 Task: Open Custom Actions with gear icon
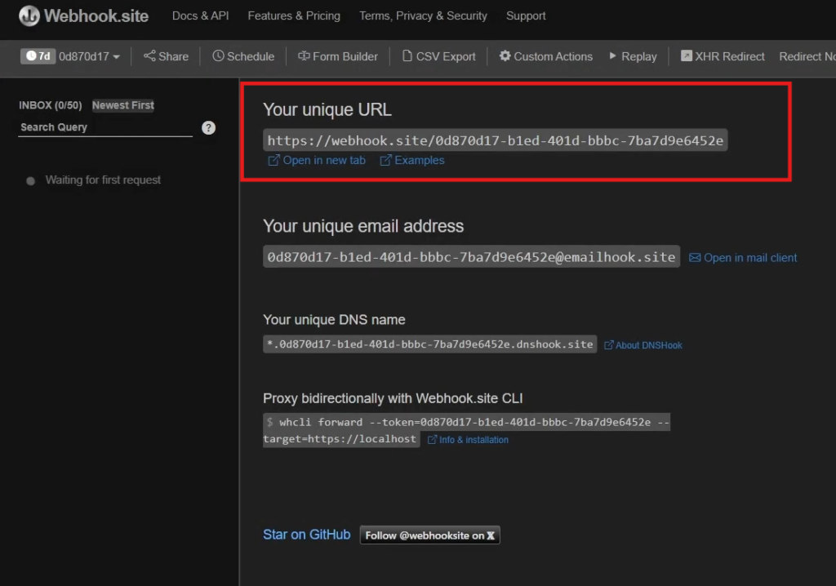pos(546,56)
